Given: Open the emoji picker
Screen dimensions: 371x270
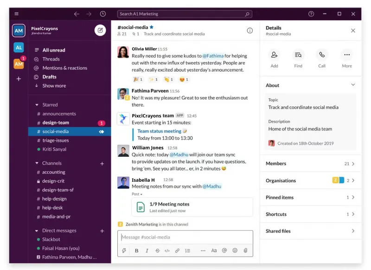Looking at the screenshot, I should click(235, 251).
